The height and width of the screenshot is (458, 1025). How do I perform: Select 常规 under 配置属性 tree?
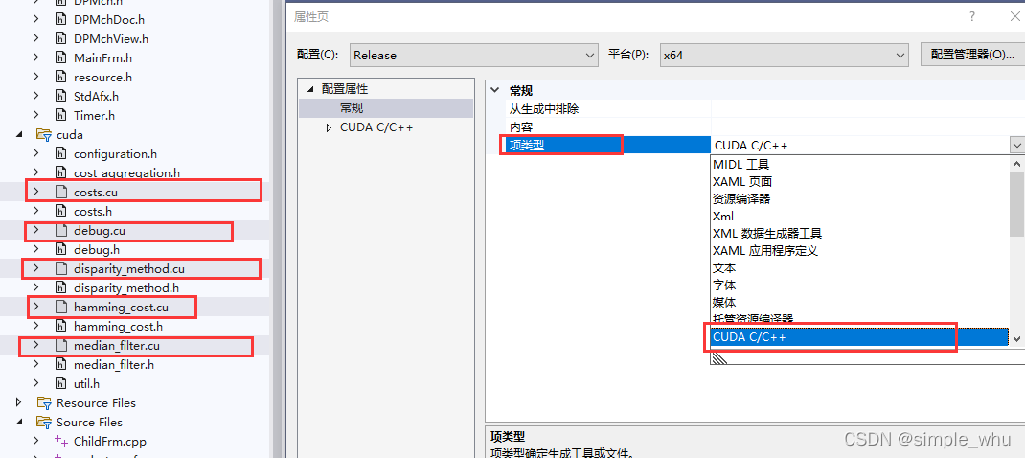[x=352, y=108]
